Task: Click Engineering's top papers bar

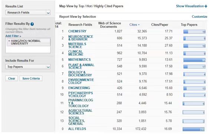Action: 195,88
